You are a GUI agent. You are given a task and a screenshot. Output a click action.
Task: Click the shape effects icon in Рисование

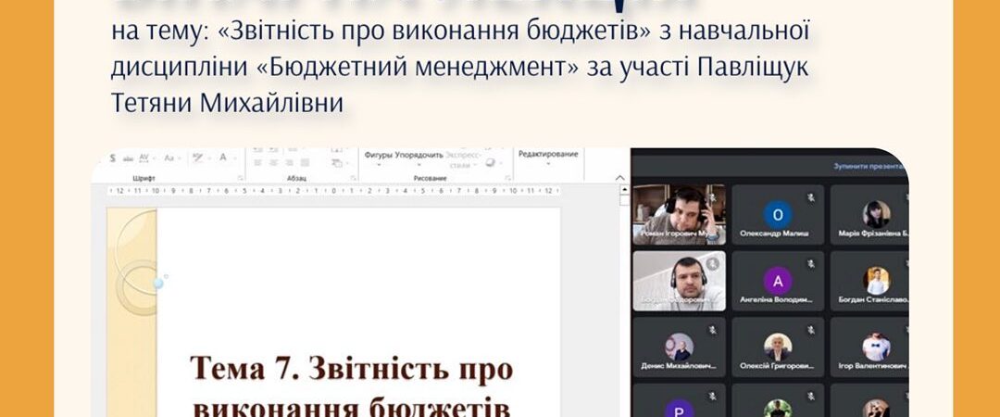point(490,163)
